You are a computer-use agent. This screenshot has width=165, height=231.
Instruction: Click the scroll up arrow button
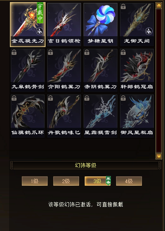click(159, 6)
